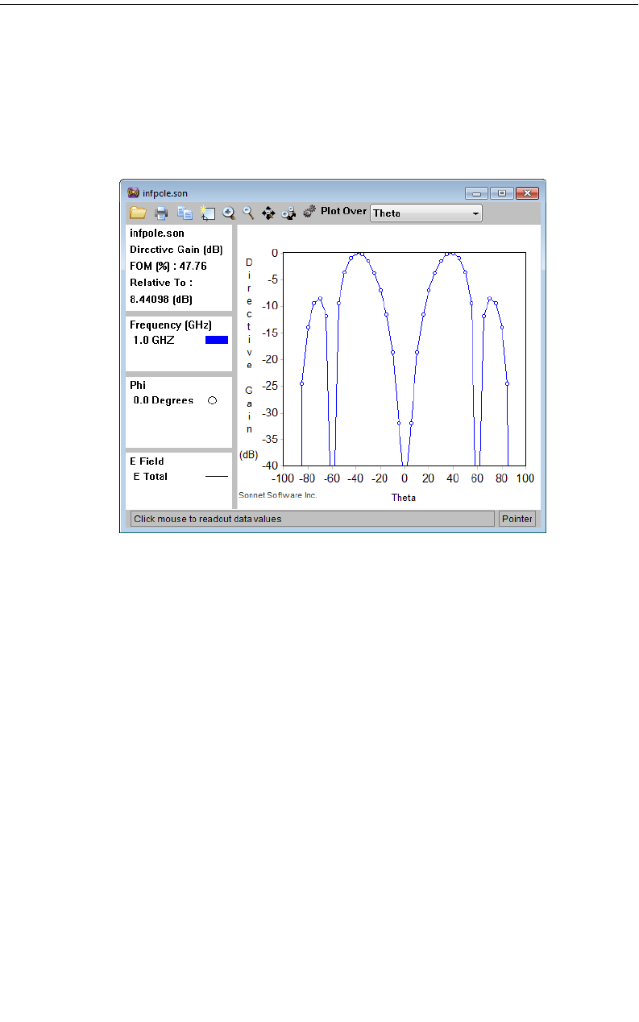
Task: Zoom out using the small magnifier icon
Action: coord(248,213)
